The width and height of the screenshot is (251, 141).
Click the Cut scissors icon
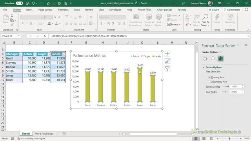click(x=12, y=16)
